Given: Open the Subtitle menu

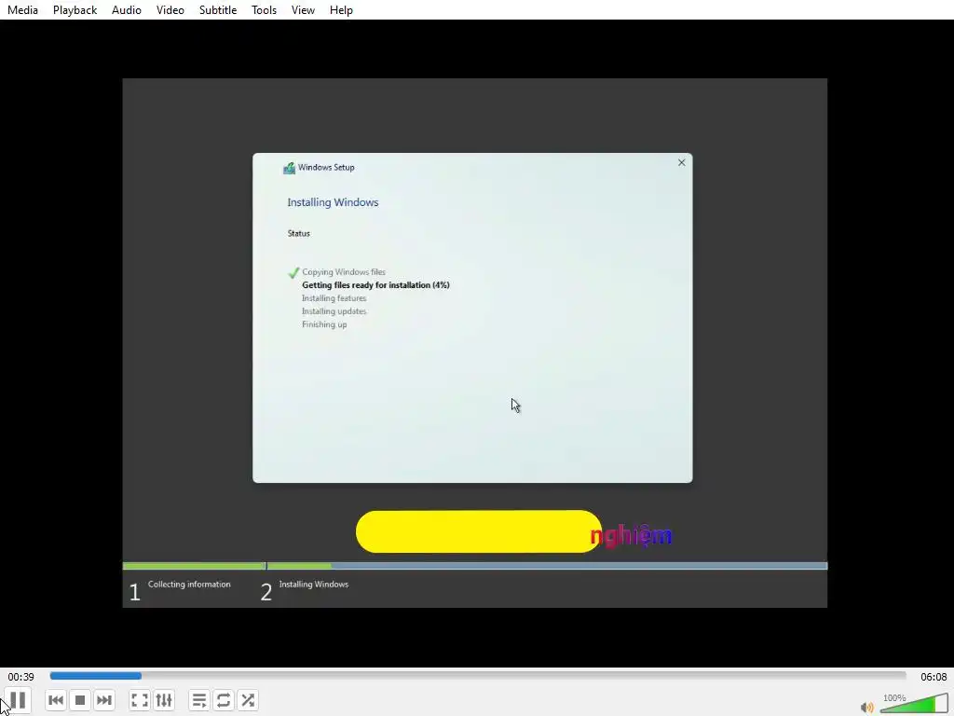Looking at the screenshot, I should click(x=218, y=9).
